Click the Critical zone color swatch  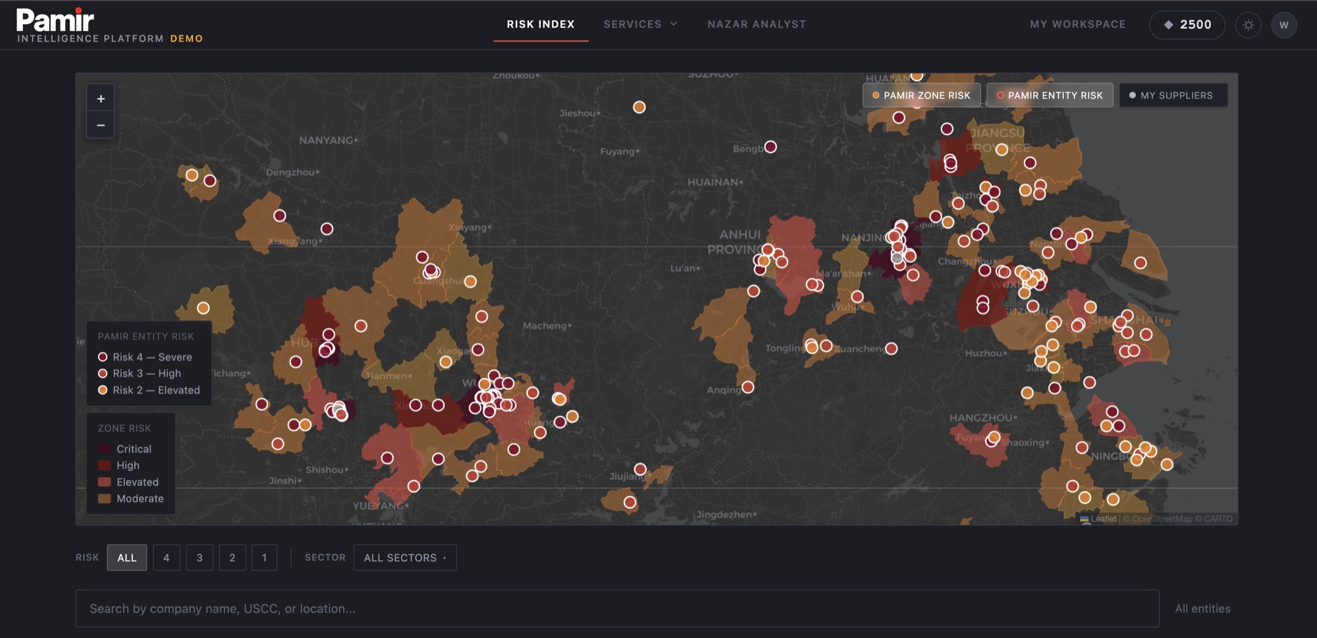coord(104,449)
